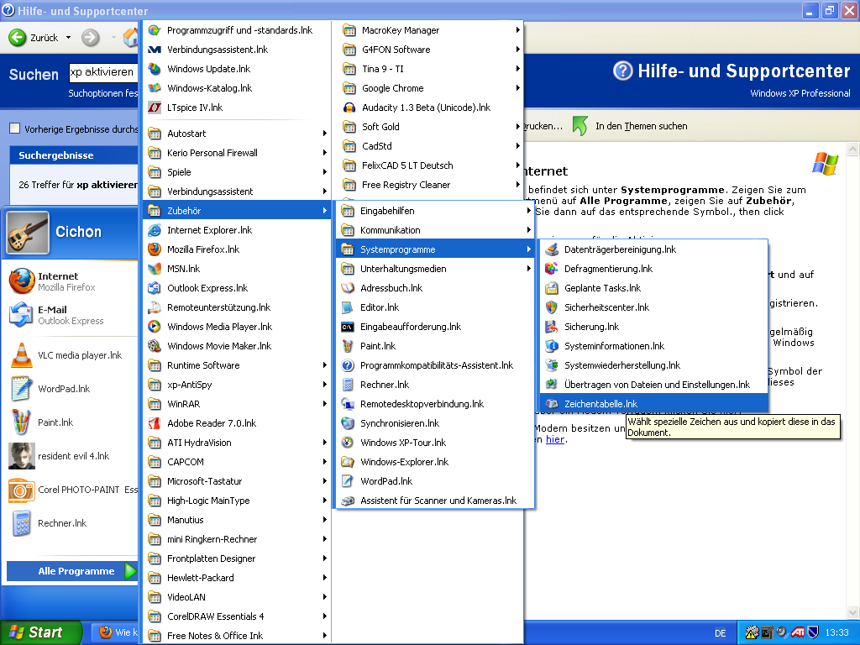Viewport: 860px width, 645px height.
Task: Click Suchoptionen festlegen link
Action: 102,93
